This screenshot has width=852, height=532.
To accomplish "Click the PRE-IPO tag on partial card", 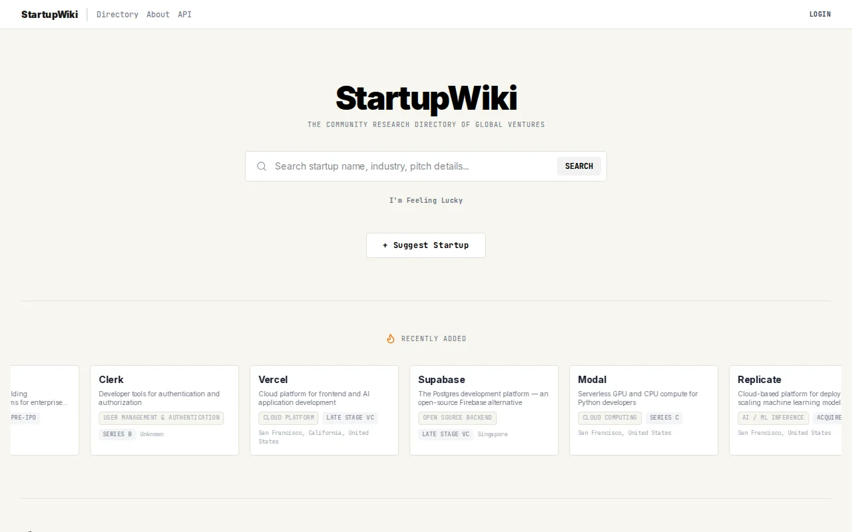I will tap(24, 418).
